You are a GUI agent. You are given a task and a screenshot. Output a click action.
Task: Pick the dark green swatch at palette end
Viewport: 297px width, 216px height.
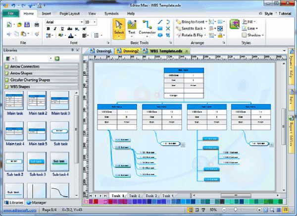pos(280,202)
